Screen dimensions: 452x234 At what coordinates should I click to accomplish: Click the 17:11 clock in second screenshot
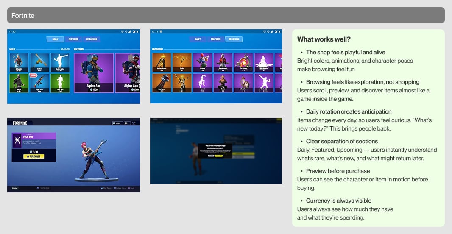tap(155, 31)
